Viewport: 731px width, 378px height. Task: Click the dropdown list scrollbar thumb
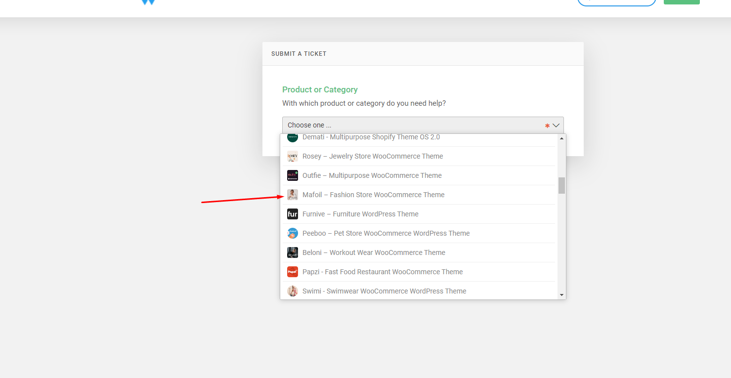coord(561,185)
